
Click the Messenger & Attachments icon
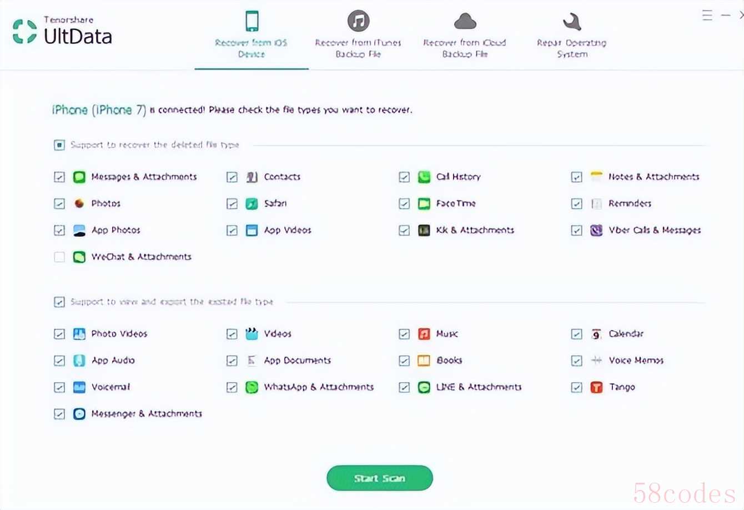tap(79, 414)
